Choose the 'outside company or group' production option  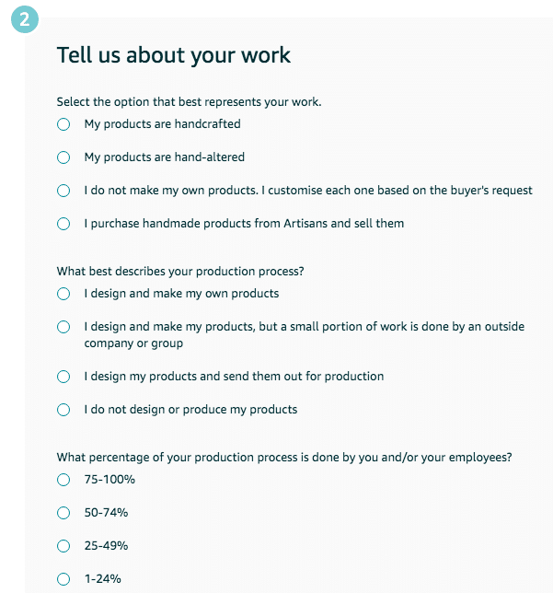point(63,327)
